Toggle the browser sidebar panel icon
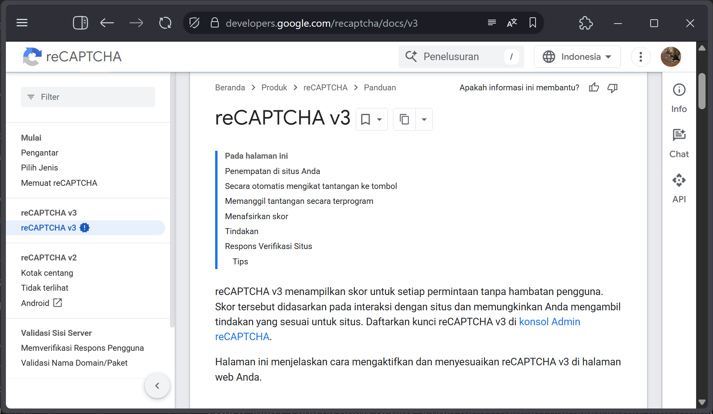The image size is (713, 414). coord(80,23)
